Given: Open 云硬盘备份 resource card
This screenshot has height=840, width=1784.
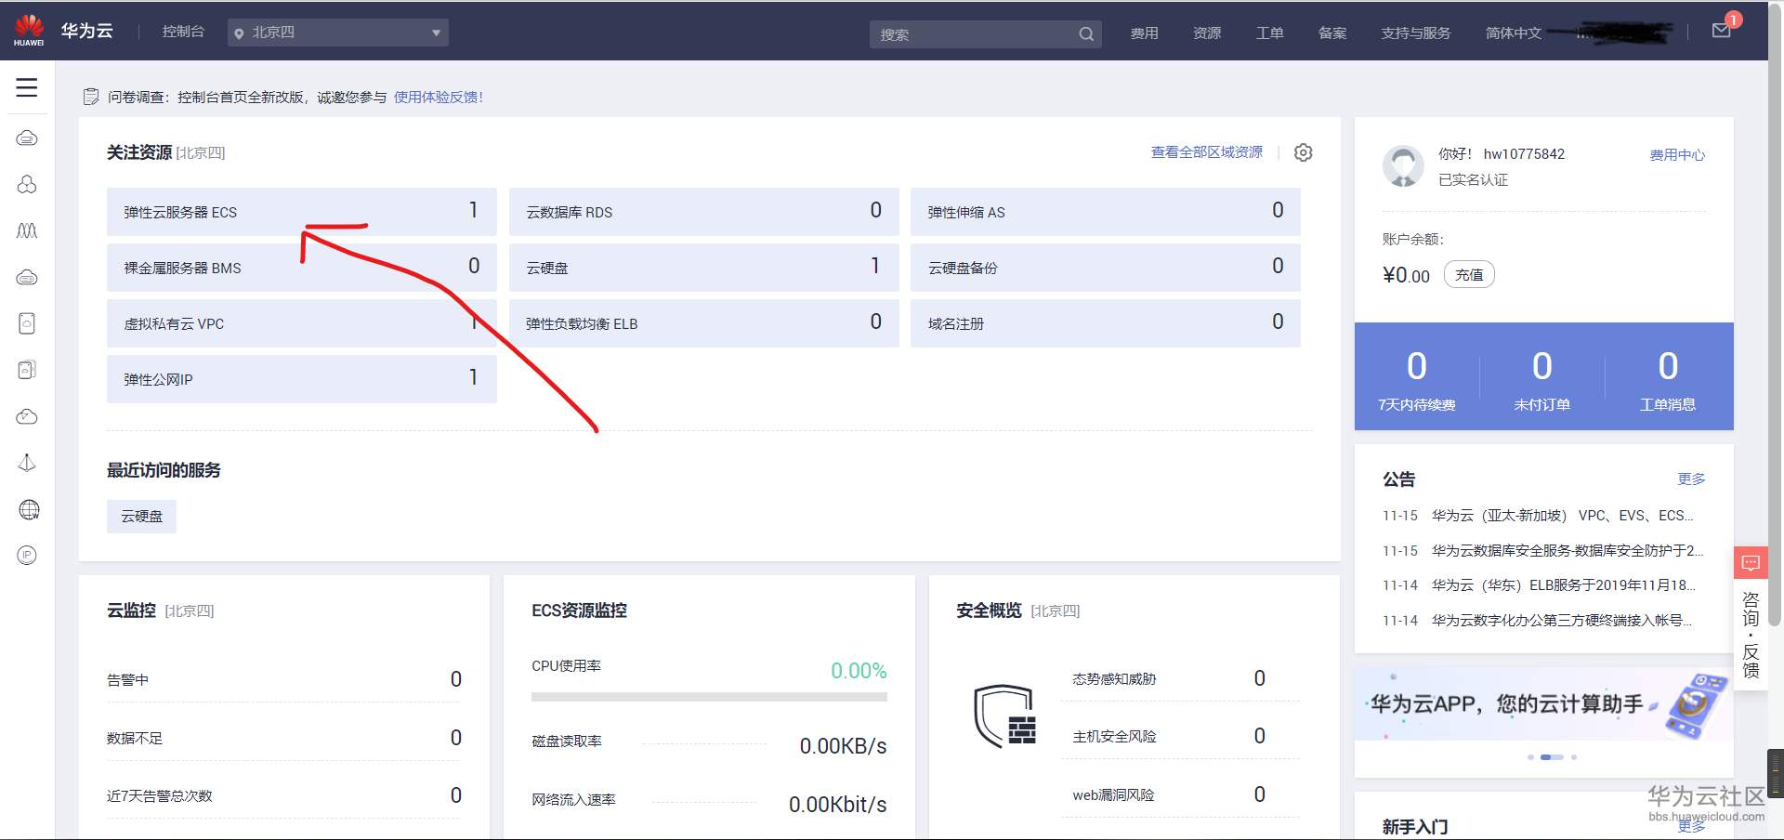Looking at the screenshot, I should click(1106, 268).
